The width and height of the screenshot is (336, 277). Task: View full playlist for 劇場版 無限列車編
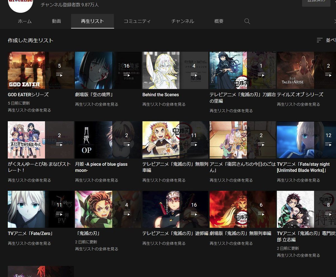[231, 243]
